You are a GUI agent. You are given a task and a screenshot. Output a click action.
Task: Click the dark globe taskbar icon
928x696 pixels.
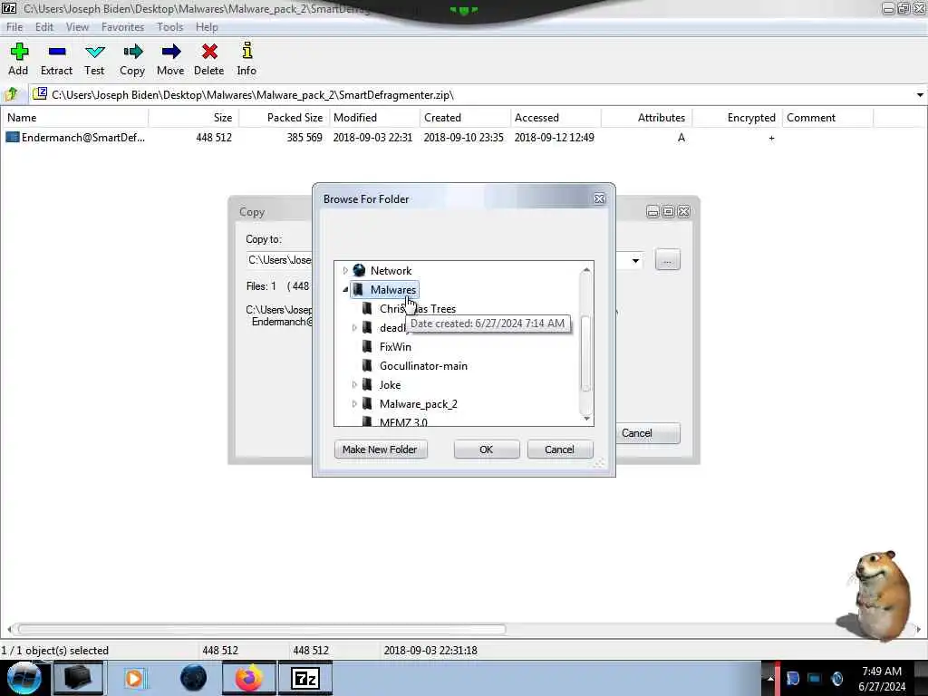click(193, 678)
